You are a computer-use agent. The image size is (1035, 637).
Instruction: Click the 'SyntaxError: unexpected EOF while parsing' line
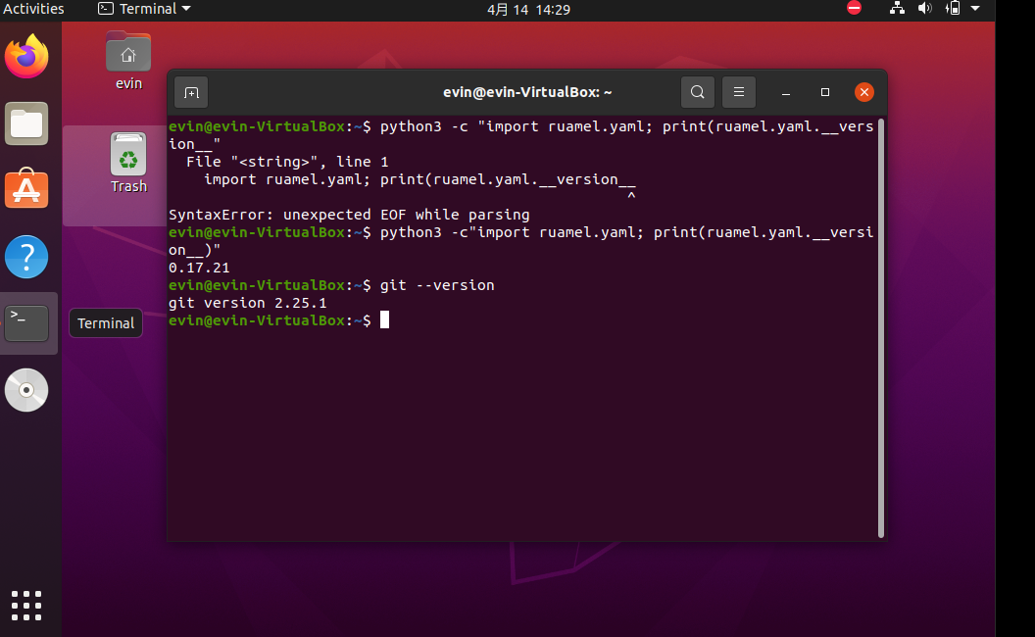(349, 215)
